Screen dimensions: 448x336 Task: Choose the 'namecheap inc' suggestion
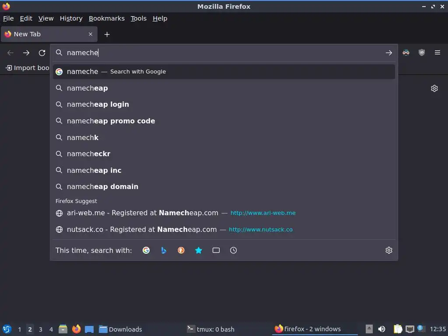[x=224, y=170]
